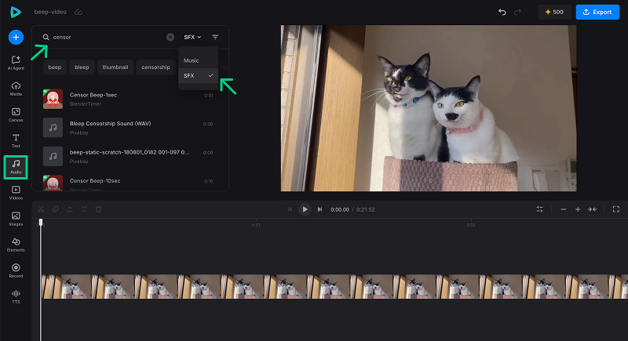Select beep-static-scratch-180801 sound result
This screenshot has height=341, width=628.
click(x=128, y=156)
